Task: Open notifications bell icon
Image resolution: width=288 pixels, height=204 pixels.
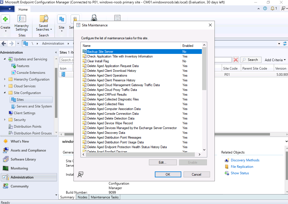Action: click(x=273, y=8)
